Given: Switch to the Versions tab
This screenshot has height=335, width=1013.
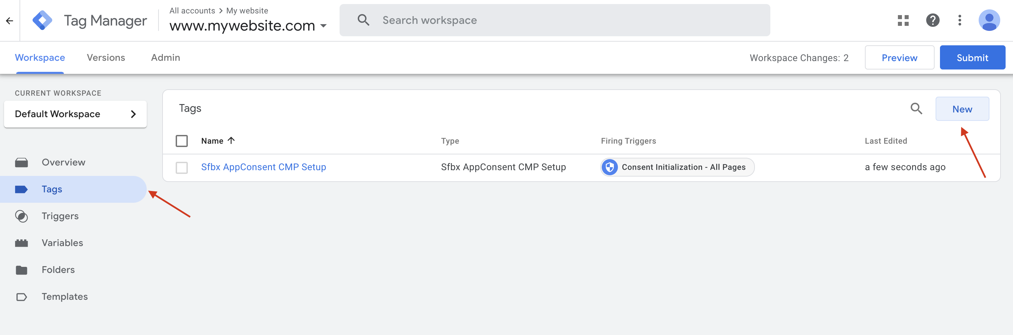Looking at the screenshot, I should coord(106,57).
